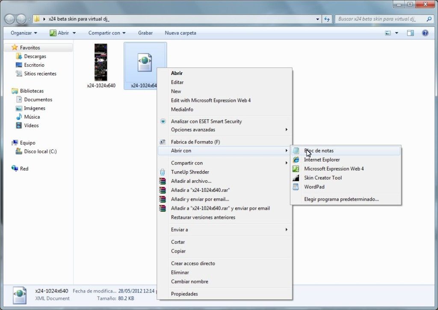Toggle the preview pane icon
This screenshot has height=310, width=438.
point(410,33)
